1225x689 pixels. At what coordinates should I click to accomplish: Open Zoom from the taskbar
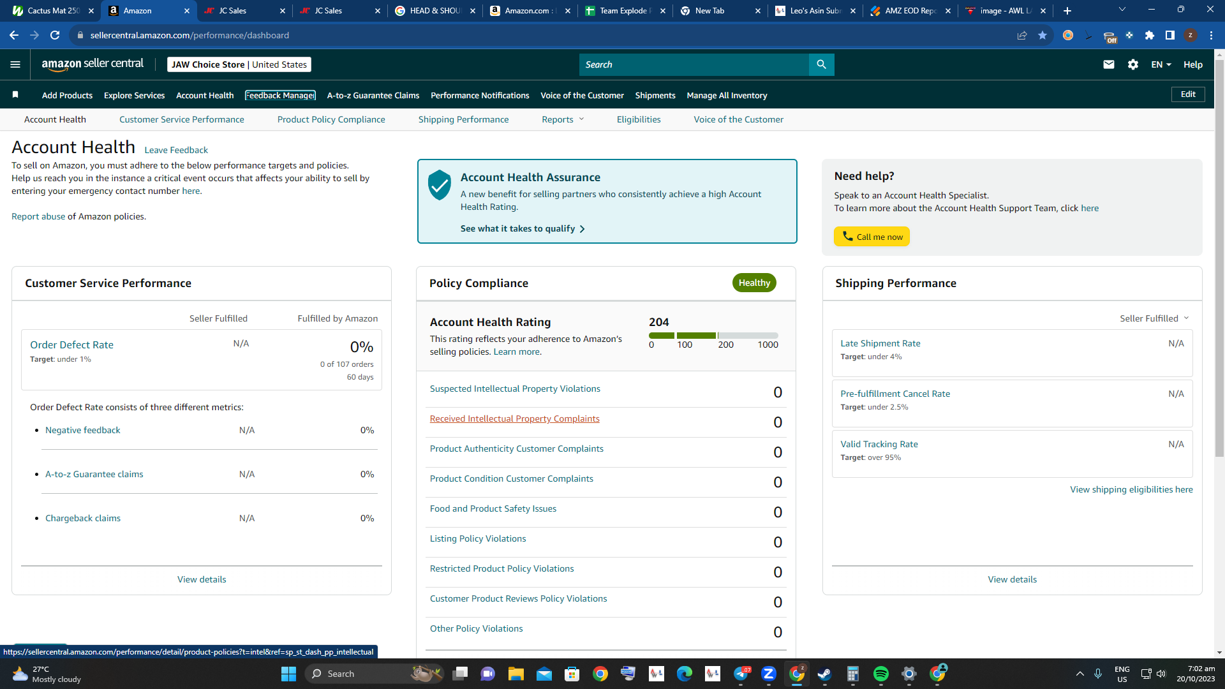tap(769, 674)
